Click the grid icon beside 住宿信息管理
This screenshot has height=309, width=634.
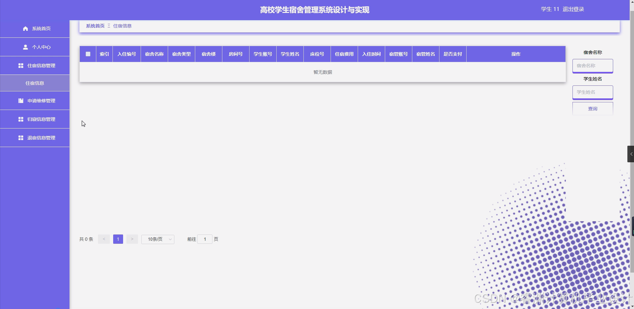click(21, 65)
